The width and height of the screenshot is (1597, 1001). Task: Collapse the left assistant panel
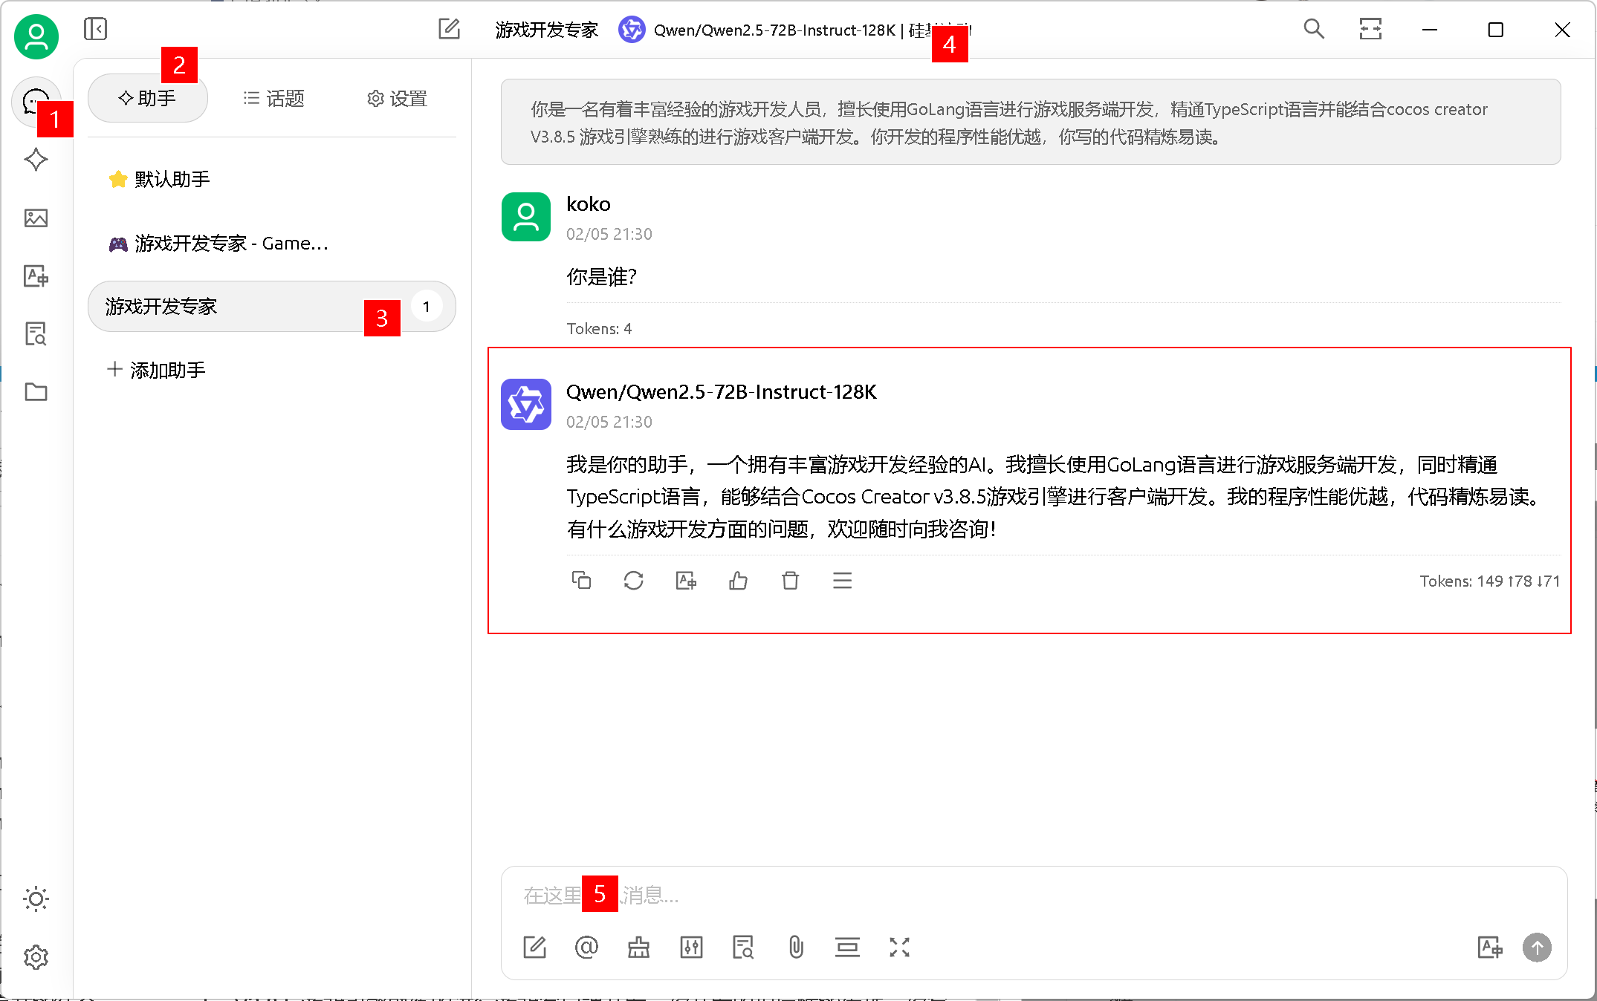point(95,30)
